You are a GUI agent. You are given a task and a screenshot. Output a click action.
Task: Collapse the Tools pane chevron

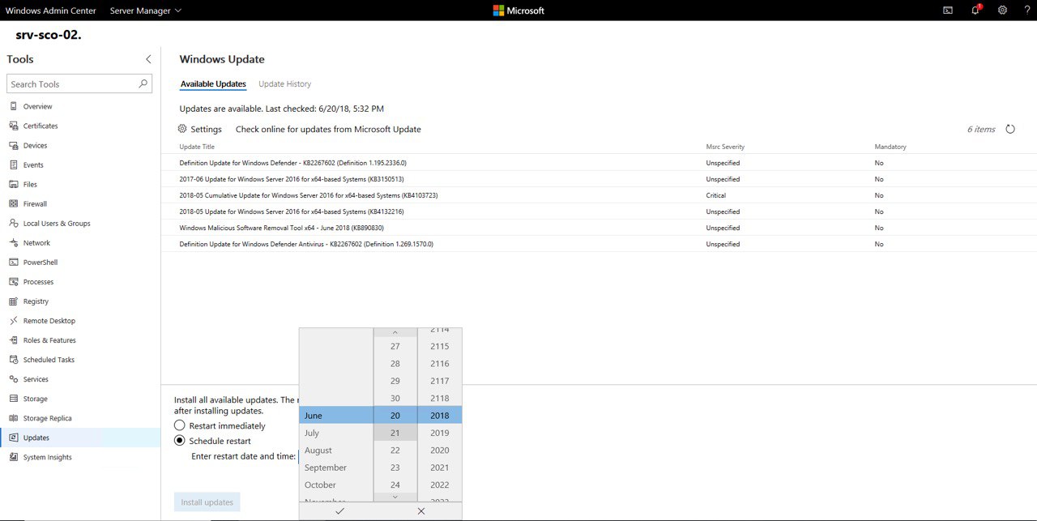pos(148,59)
